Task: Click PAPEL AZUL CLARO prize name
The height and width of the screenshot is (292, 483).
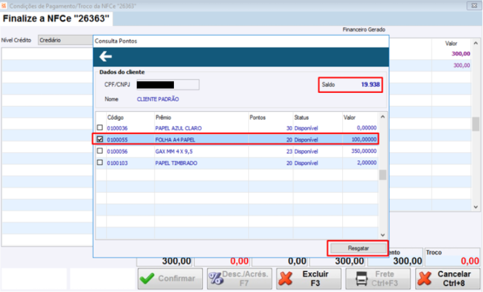Action: (178, 128)
